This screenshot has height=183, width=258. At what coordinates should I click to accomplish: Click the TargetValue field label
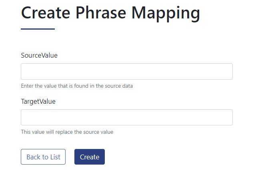pos(38,102)
